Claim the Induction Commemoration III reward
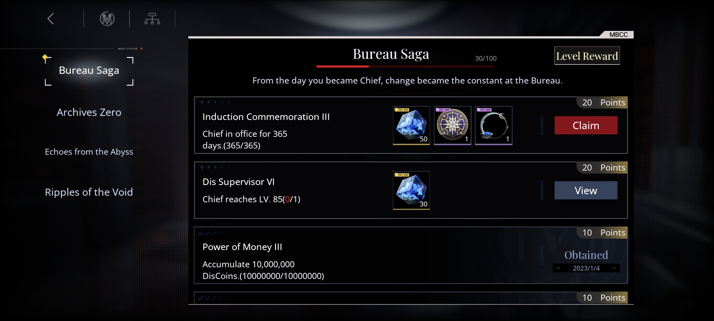714x321 pixels. coord(586,125)
